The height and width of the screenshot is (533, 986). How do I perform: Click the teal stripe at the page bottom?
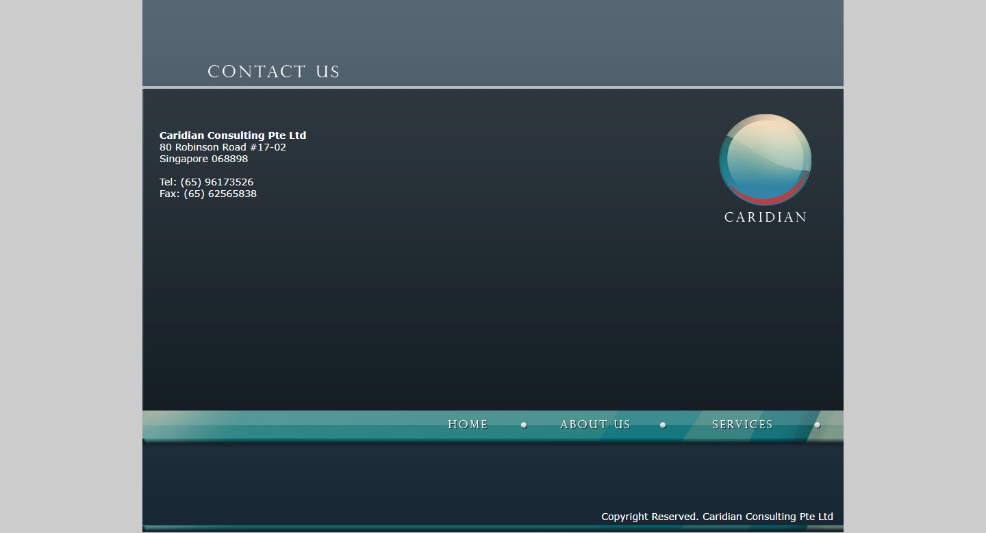pos(493,528)
